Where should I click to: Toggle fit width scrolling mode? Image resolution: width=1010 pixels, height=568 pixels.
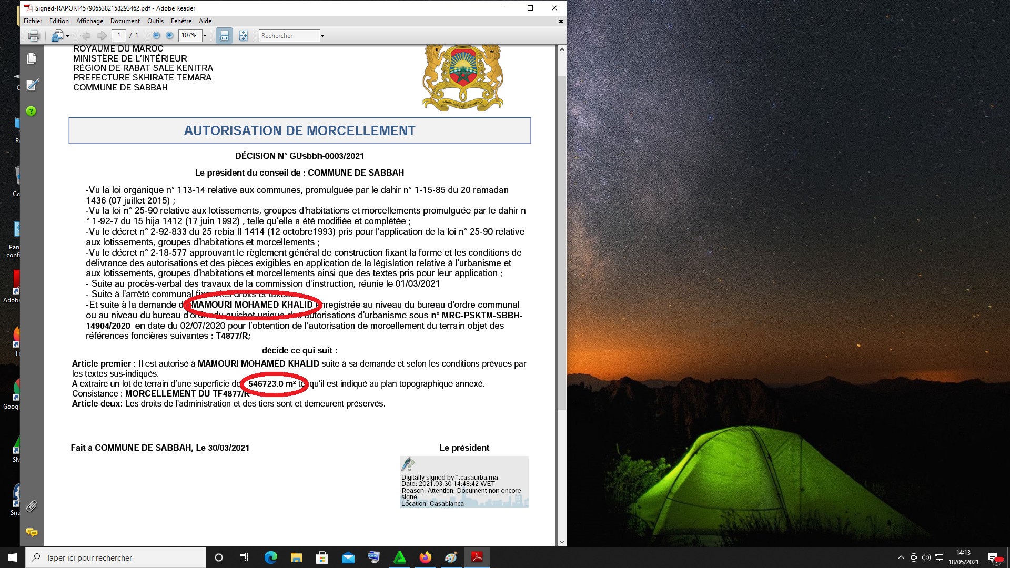(224, 36)
